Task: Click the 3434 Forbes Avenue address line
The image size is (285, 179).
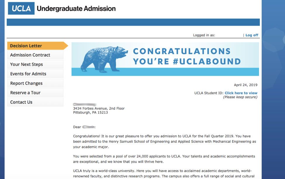Action: pyautogui.click(x=99, y=108)
